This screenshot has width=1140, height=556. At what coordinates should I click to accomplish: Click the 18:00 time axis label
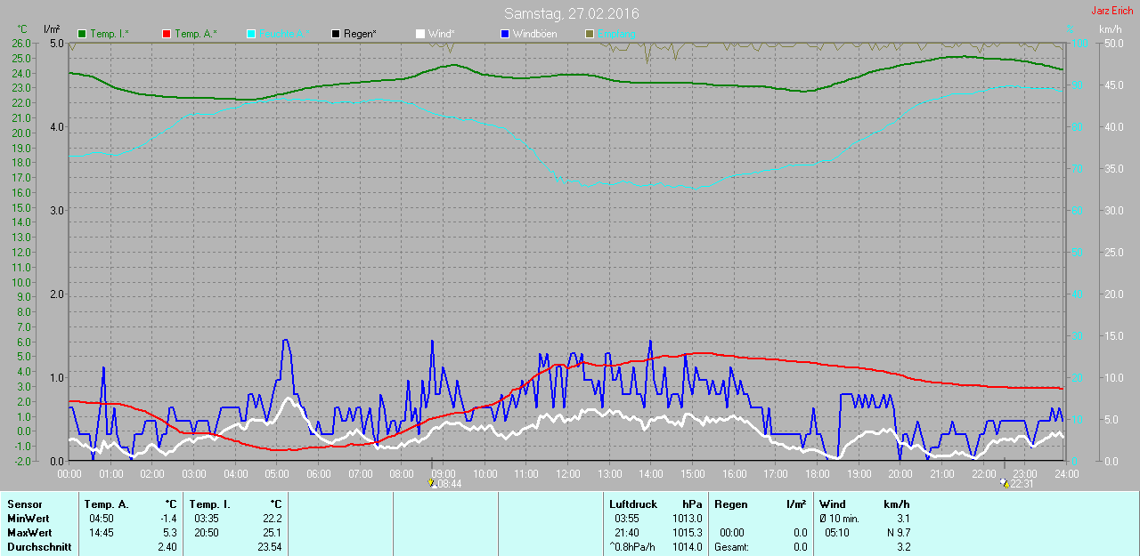pyautogui.click(x=817, y=473)
